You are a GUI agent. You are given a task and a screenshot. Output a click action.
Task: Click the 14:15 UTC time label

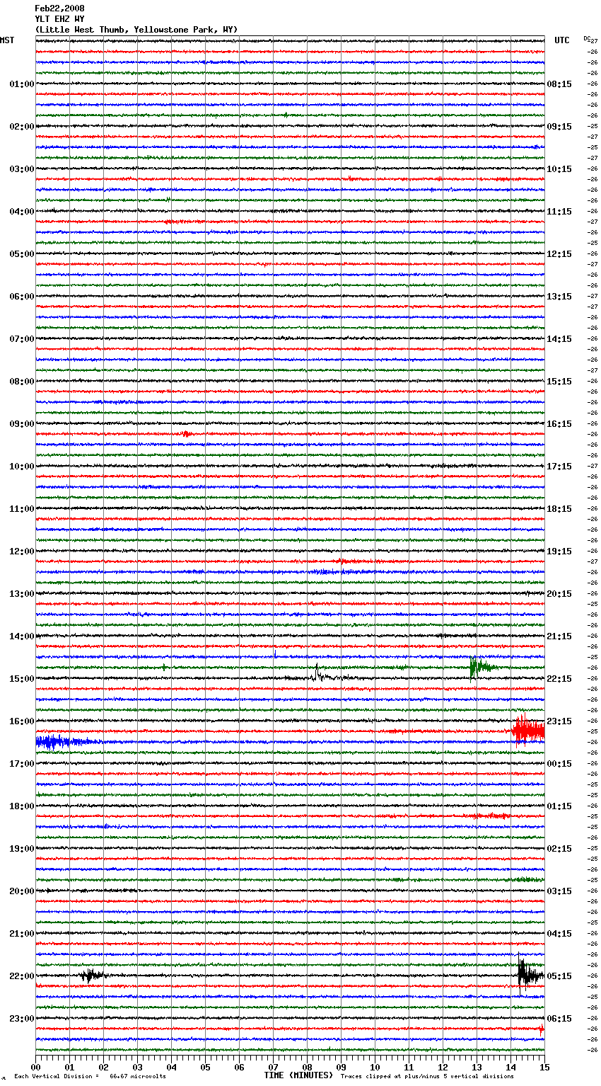pos(559,339)
